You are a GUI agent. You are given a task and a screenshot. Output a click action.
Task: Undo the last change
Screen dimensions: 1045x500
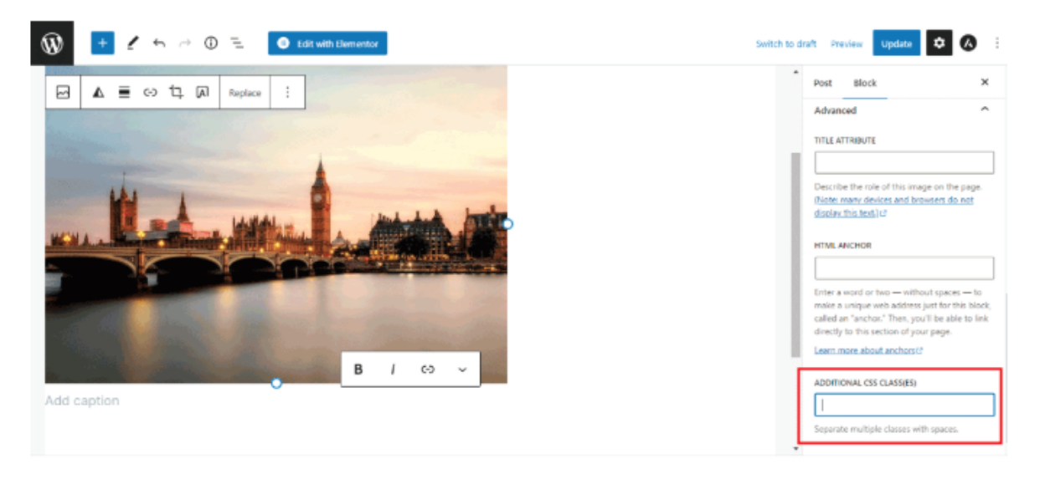coord(159,43)
